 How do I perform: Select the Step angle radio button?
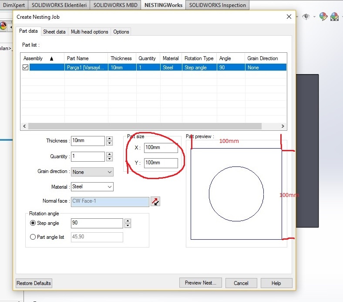point(33,223)
